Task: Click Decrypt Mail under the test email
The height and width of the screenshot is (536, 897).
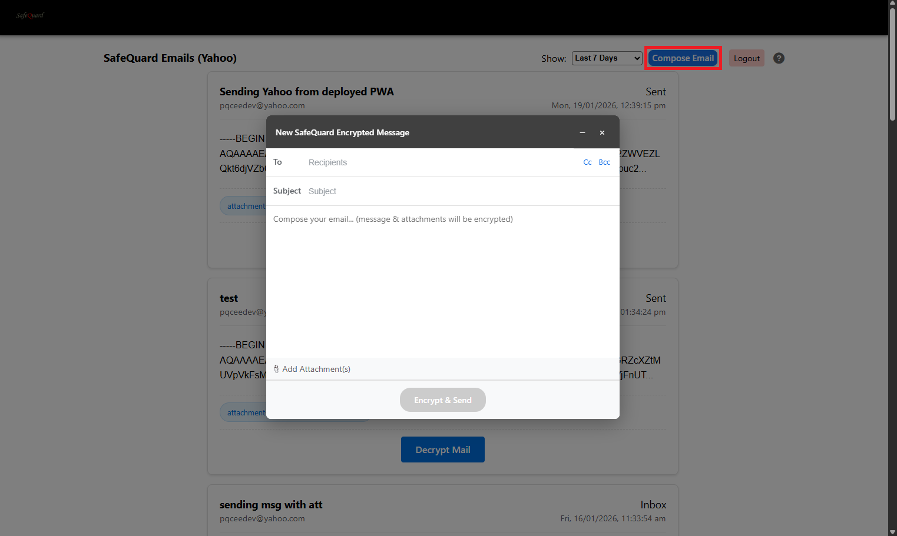Action: [x=442, y=450]
